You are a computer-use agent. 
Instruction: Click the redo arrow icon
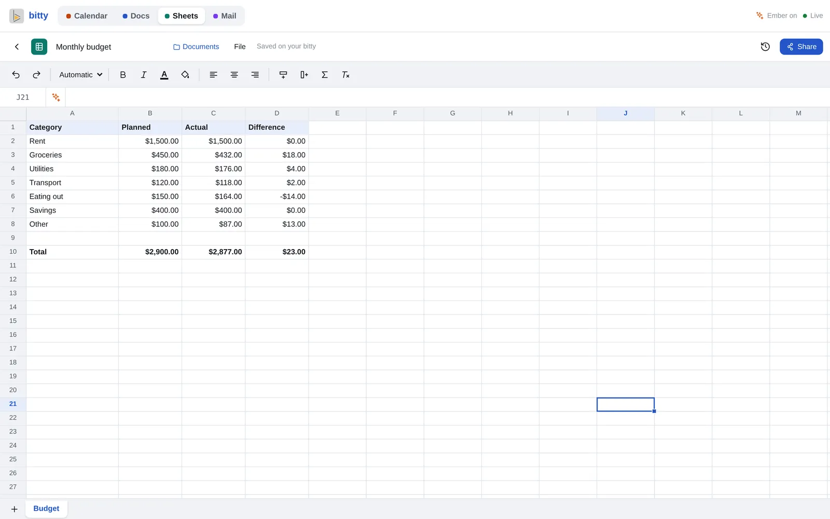coord(36,75)
